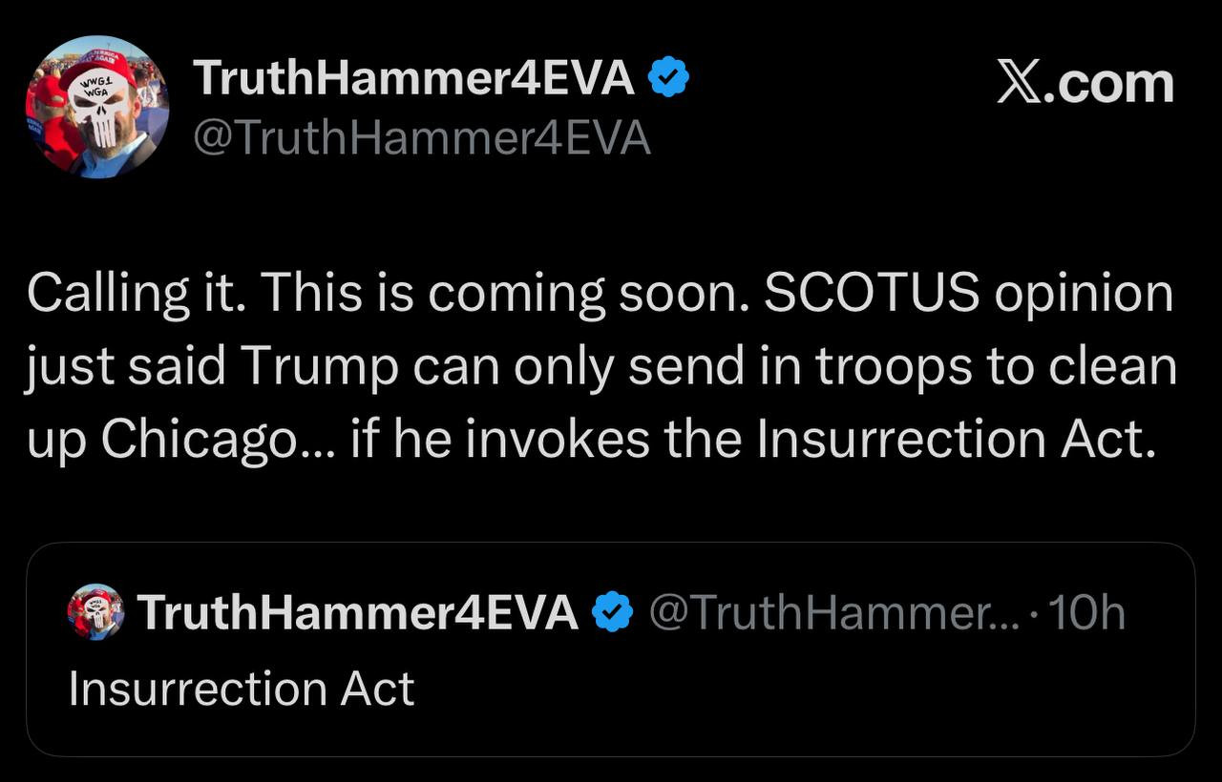Click the verified badge in quoted post

(x=612, y=612)
